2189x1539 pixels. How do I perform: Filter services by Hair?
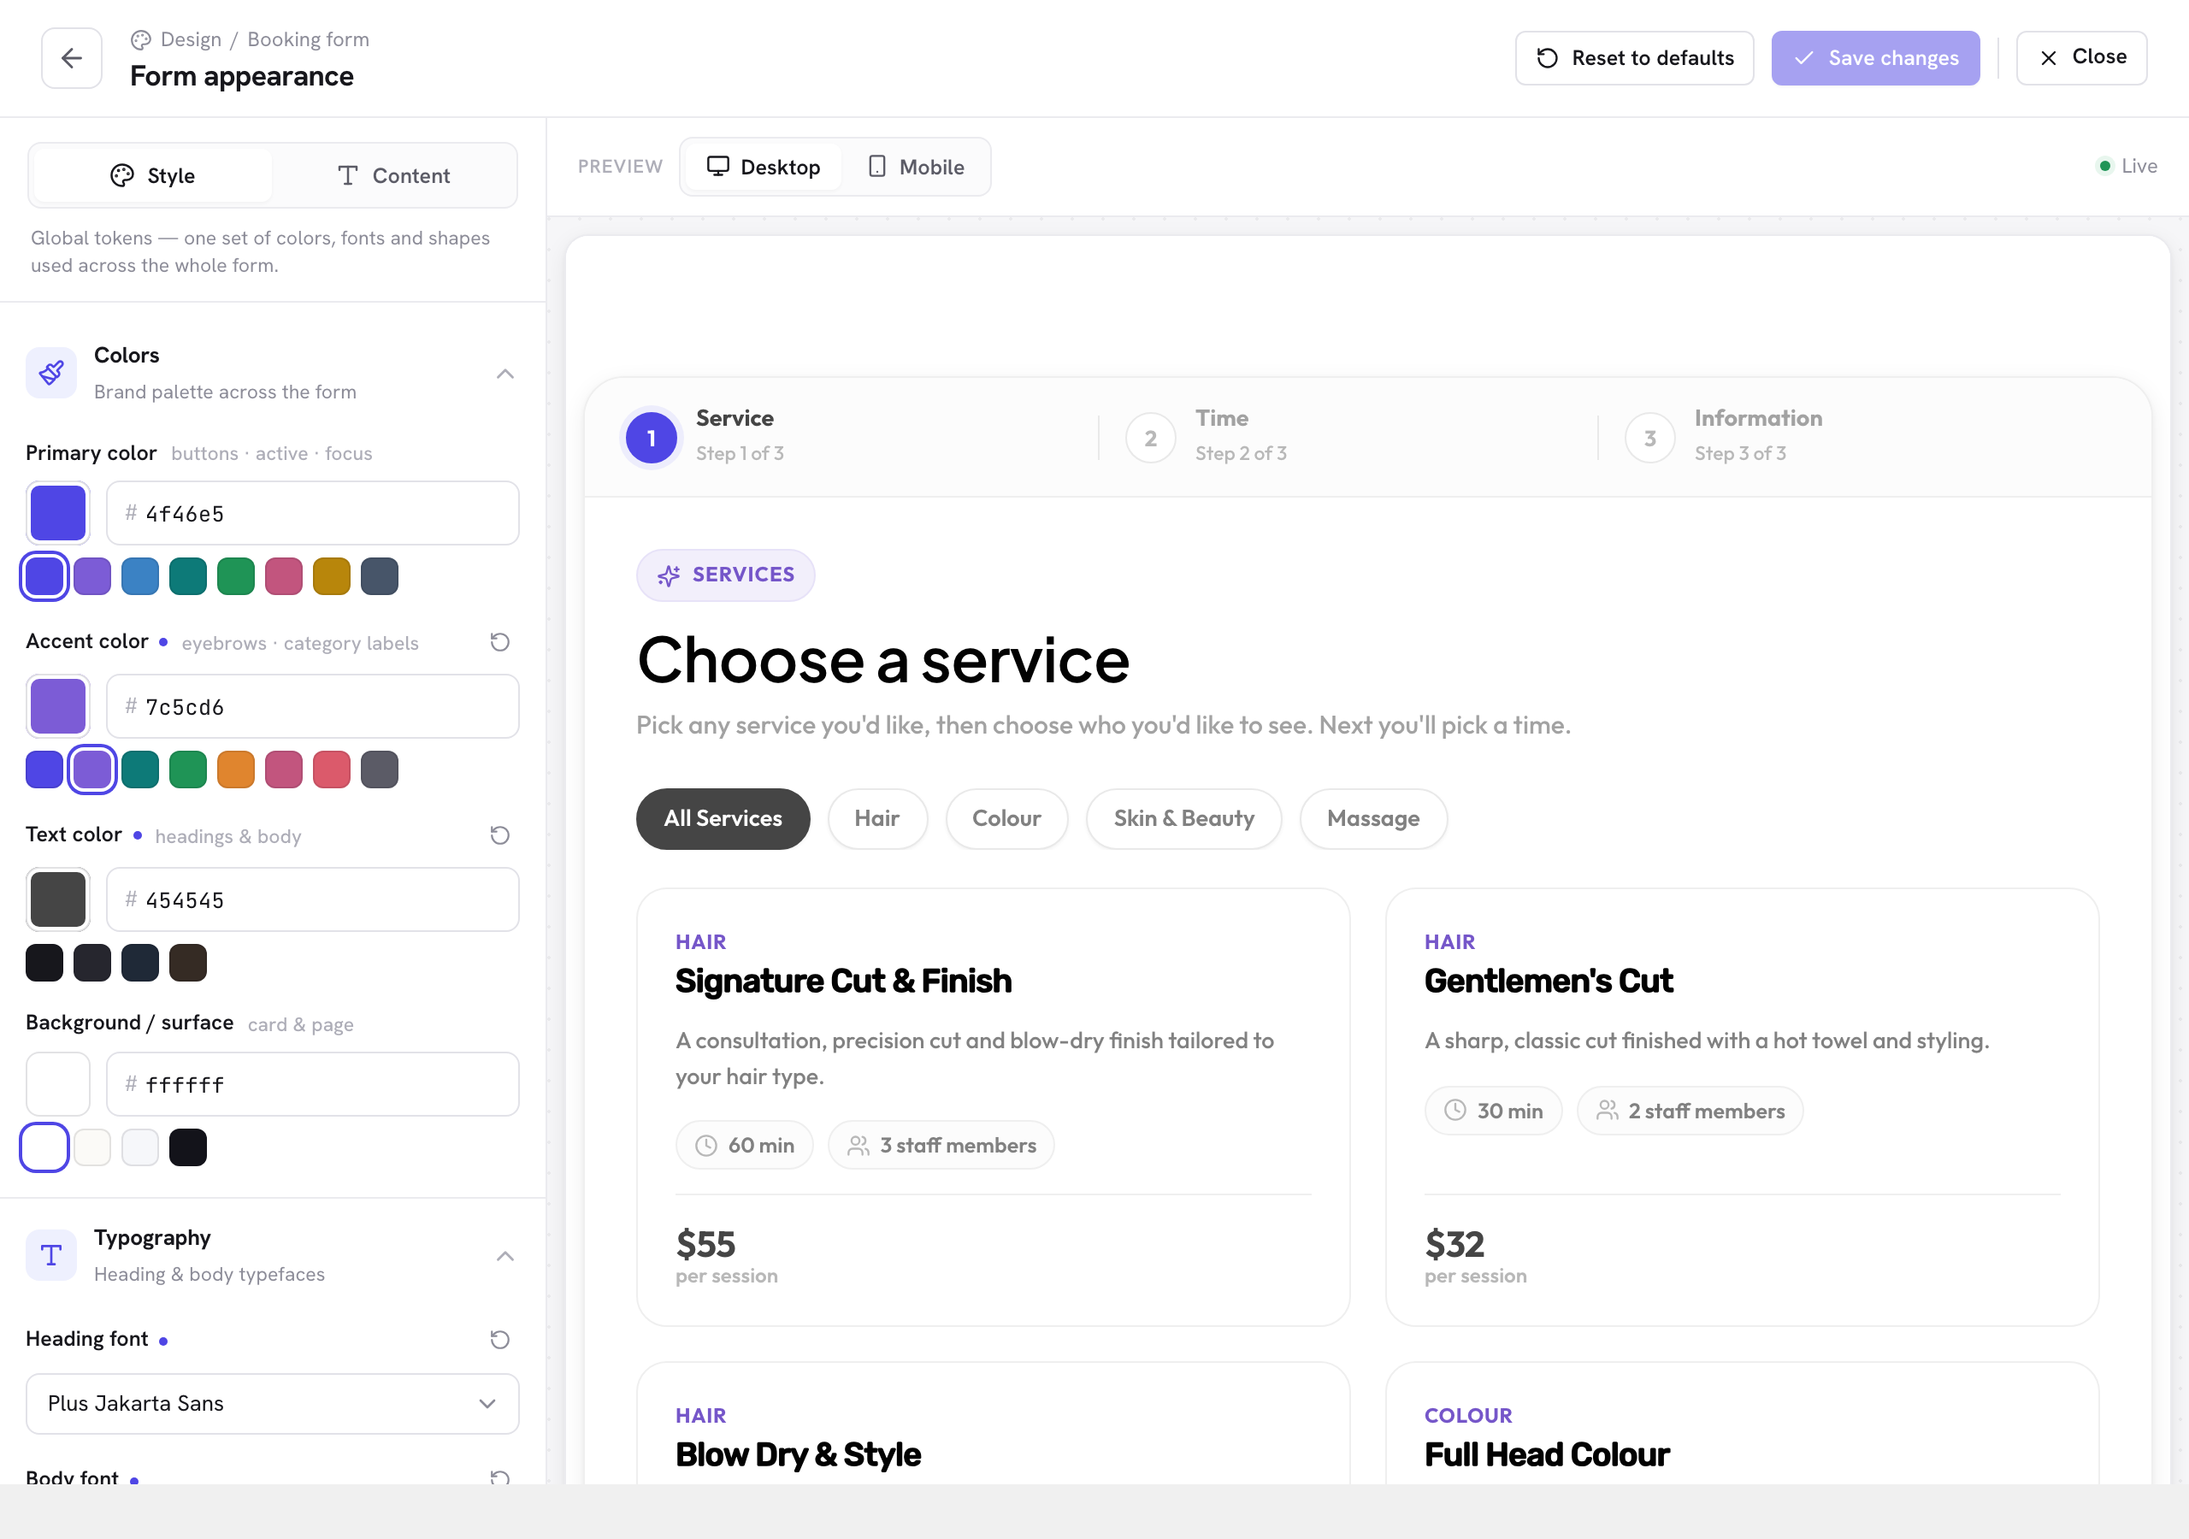pyautogui.click(x=877, y=818)
